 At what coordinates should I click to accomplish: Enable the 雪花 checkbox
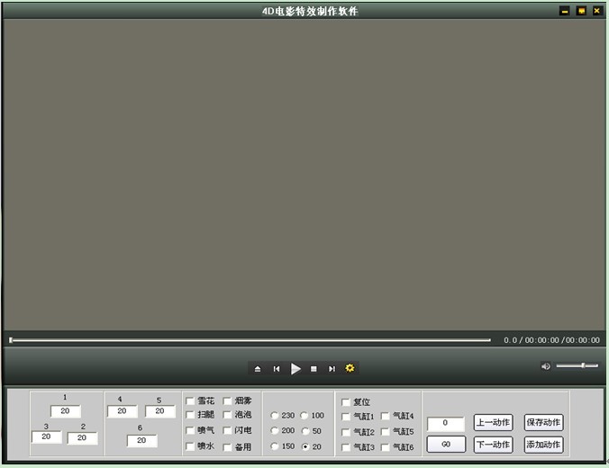(190, 400)
